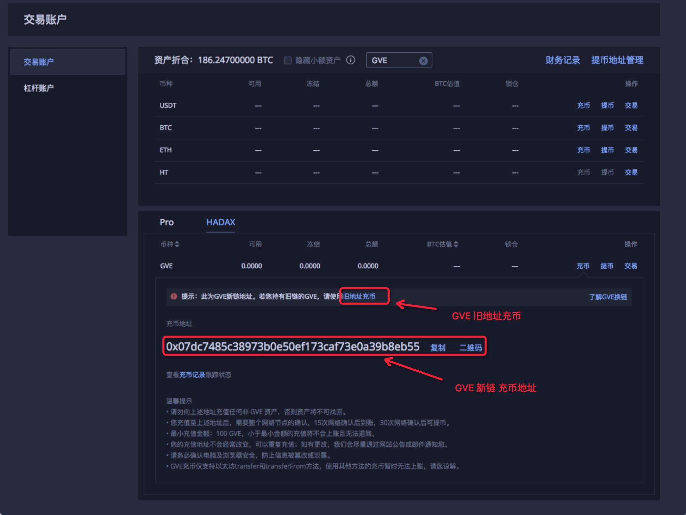The width and height of the screenshot is (686, 515).
Task: Click the 资产折合 186.24700000 BTC value
Action: [x=235, y=60]
